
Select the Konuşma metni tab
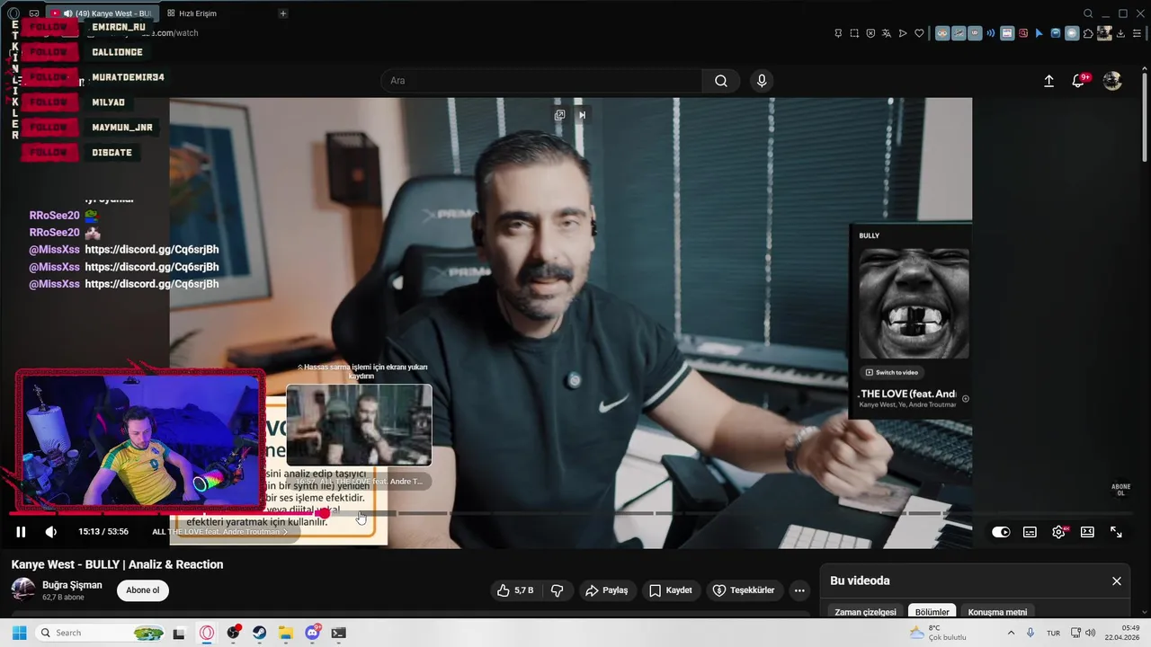(997, 612)
